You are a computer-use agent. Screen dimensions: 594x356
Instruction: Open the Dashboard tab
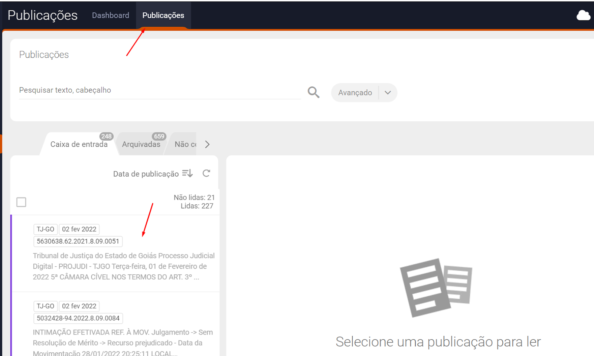111,16
